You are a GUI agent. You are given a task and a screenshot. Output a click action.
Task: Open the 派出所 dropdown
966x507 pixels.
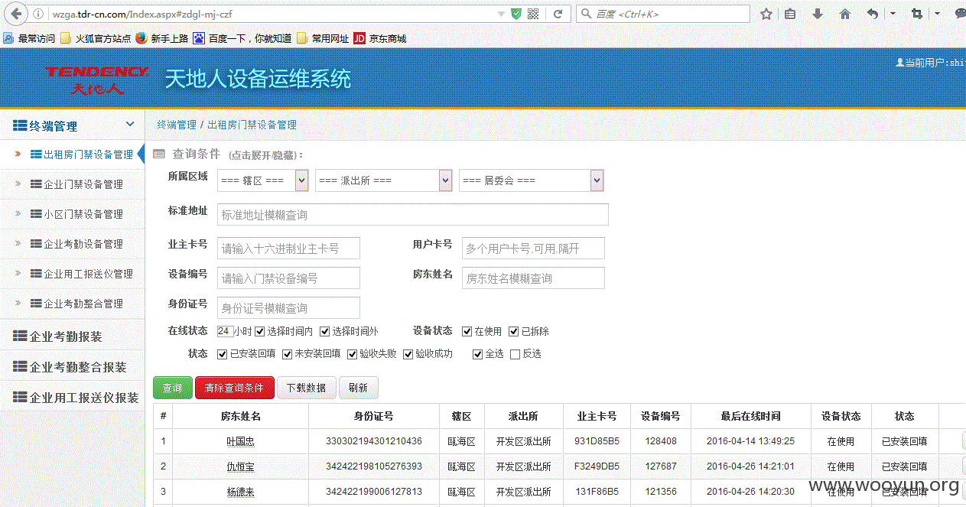point(383,180)
